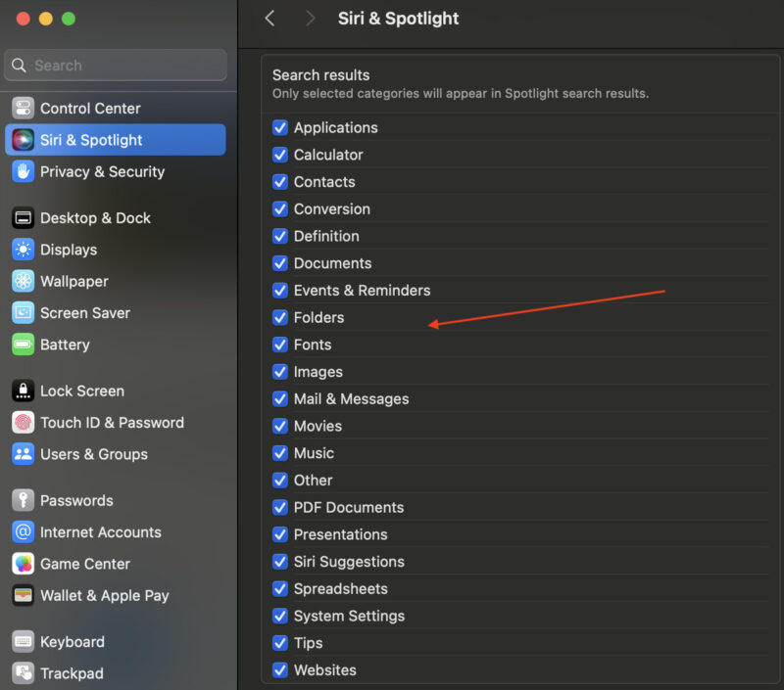784x690 pixels.
Task: Click the back navigation chevron
Action: [x=270, y=18]
